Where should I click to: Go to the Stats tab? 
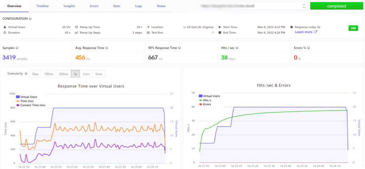117,6
